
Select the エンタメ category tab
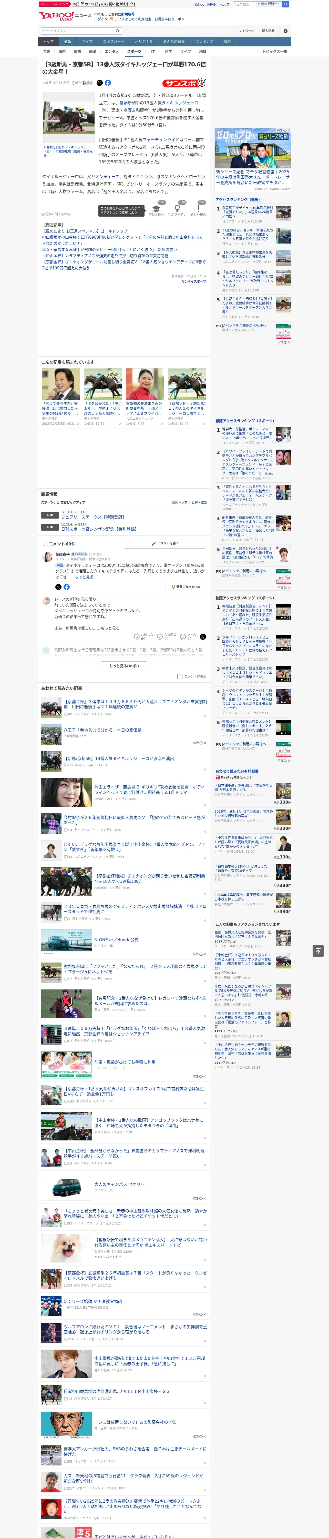pos(112,52)
